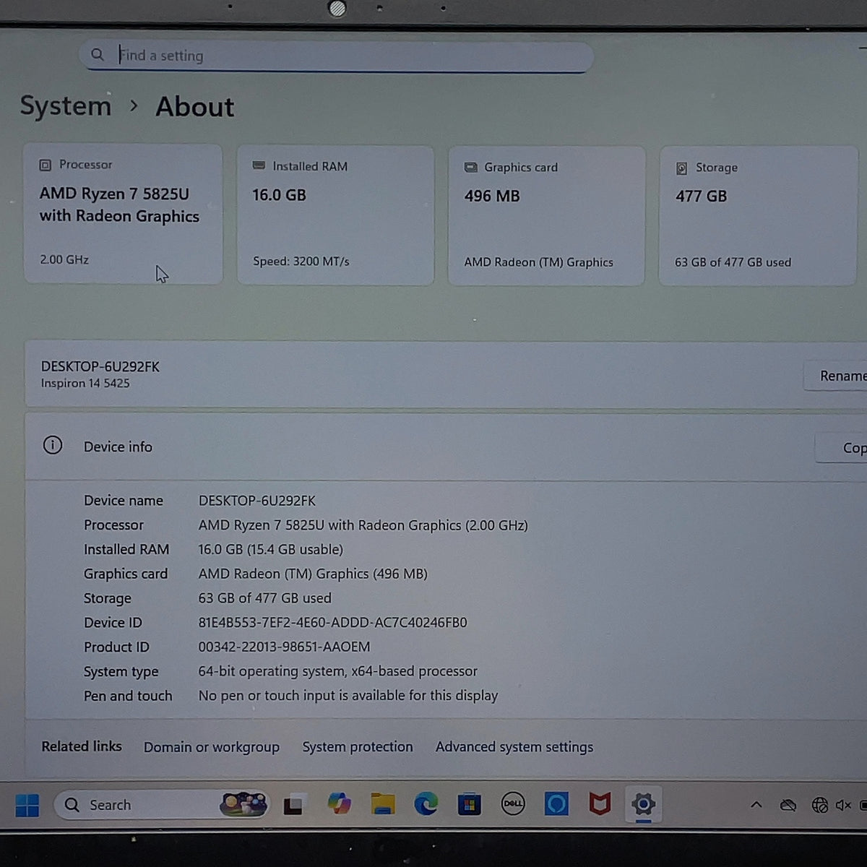Open the Installed RAM card
The width and height of the screenshot is (867, 867).
(x=335, y=215)
